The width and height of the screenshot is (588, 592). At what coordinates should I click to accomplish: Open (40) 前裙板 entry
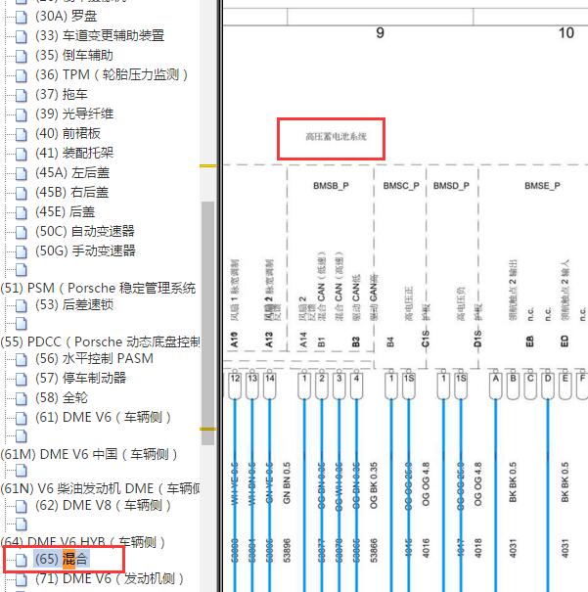click(68, 134)
